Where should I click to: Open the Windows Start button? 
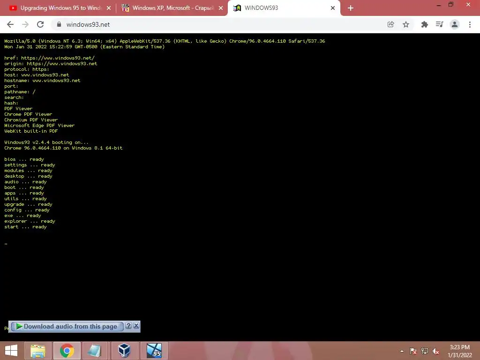11,351
